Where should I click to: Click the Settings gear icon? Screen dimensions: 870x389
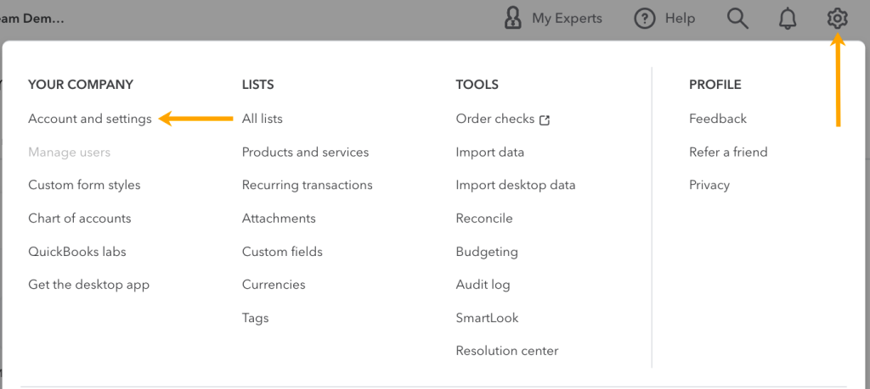click(x=838, y=18)
